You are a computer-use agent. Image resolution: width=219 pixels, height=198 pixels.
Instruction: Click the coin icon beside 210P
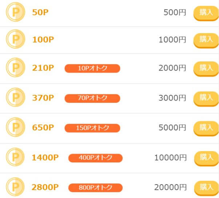tap(15, 68)
